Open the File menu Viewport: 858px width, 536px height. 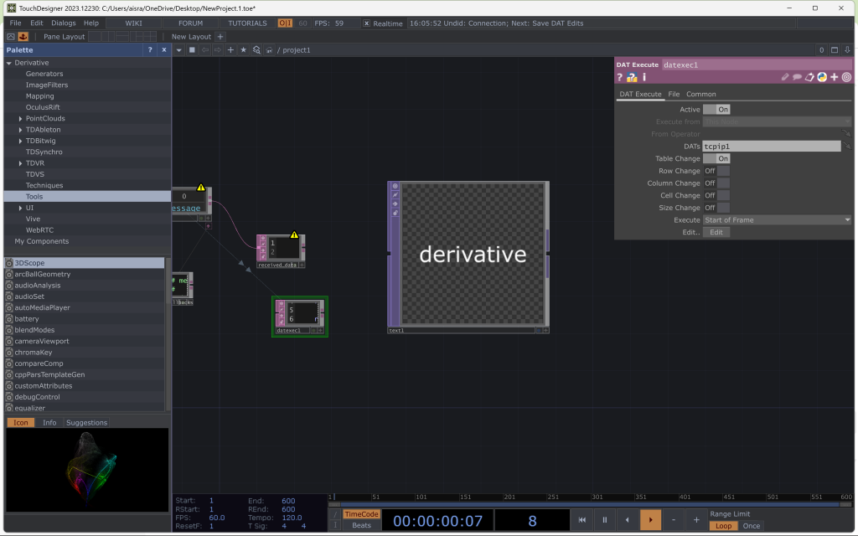(15, 23)
